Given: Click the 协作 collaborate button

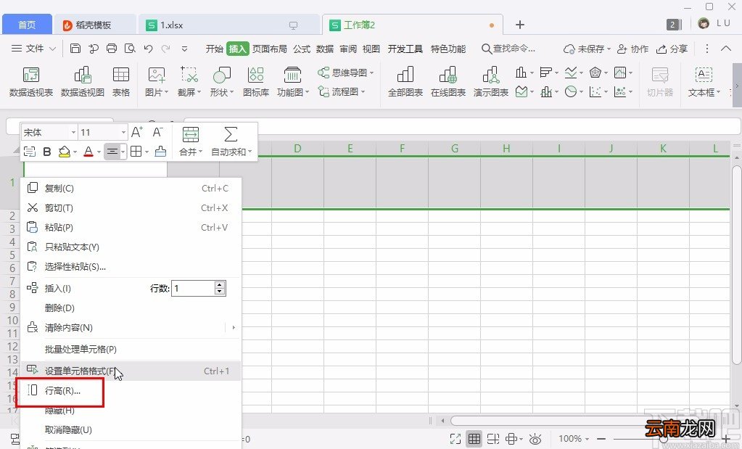Looking at the screenshot, I should [x=632, y=49].
